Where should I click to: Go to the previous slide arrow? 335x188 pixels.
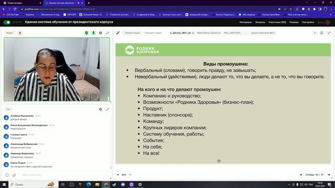click(x=301, y=174)
